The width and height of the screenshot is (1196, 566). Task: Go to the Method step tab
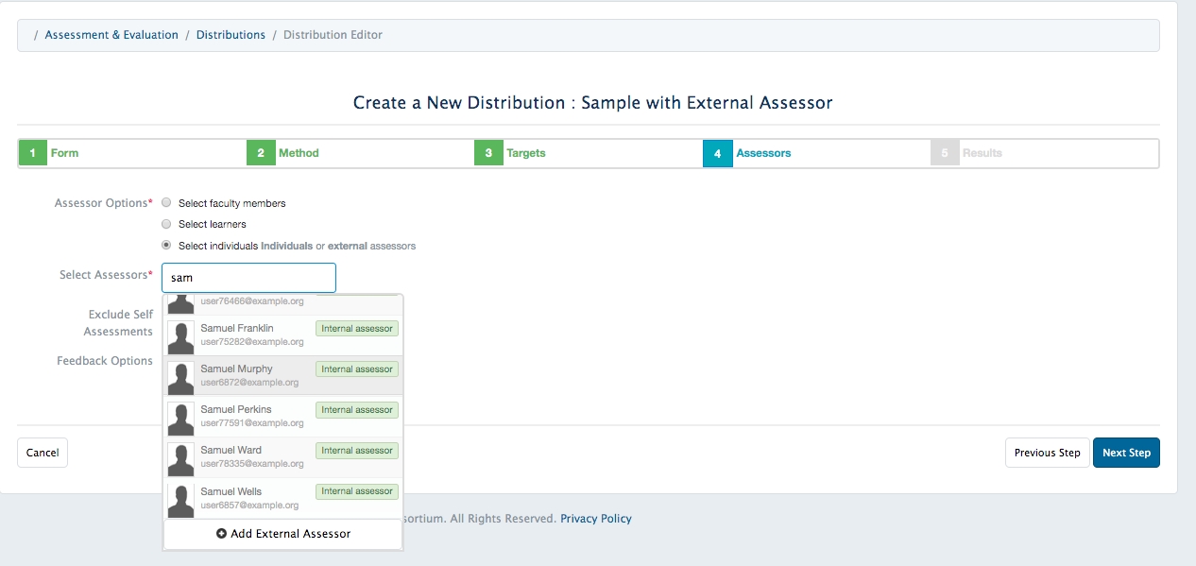[x=299, y=153]
